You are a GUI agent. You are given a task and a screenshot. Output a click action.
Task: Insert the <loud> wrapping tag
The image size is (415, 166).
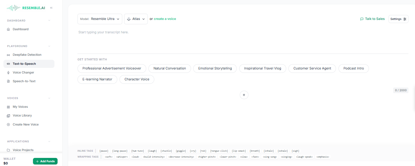pyautogui.click(x=136, y=157)
